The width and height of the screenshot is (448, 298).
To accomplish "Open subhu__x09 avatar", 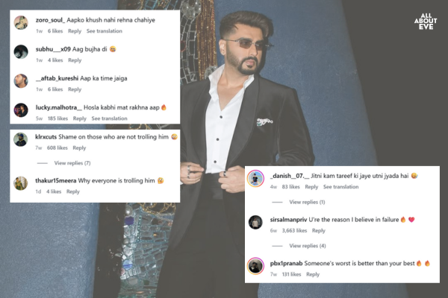I will (22, 52).
